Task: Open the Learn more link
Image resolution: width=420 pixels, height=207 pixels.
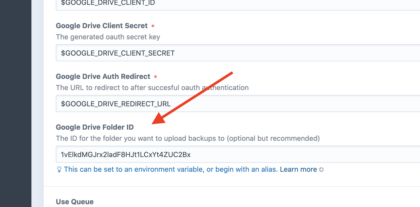Action: point(298,169)
